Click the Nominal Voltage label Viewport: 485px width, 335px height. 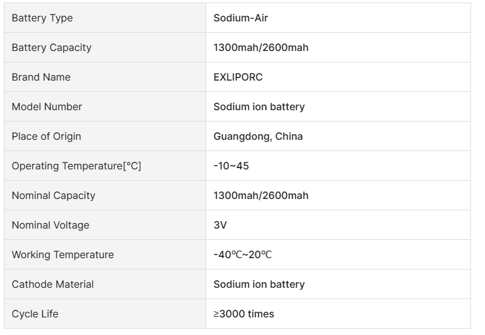pos(50,225)
